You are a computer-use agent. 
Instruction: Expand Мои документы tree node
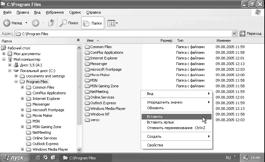(4, 54)
